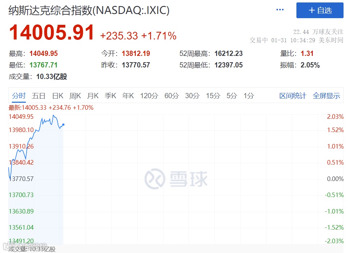The image size is (361, 253).
Task: Click the trading status timestamp 01-31 10:34:29
Action: point(293,40)
